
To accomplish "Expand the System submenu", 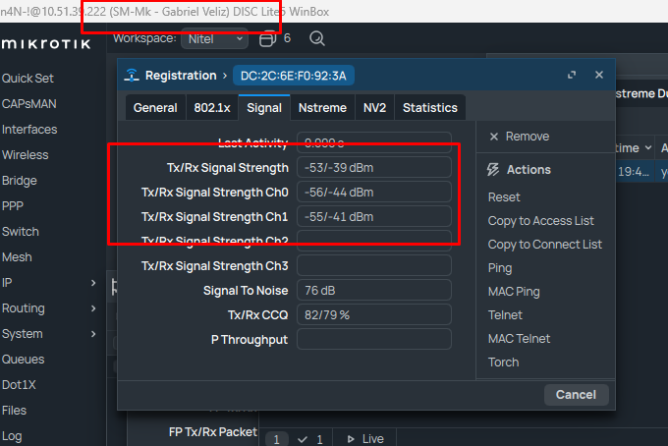I will 93,334.
